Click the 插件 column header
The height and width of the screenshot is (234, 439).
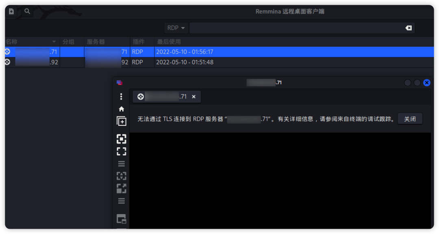pyautogui.click(x=142, y=42)
